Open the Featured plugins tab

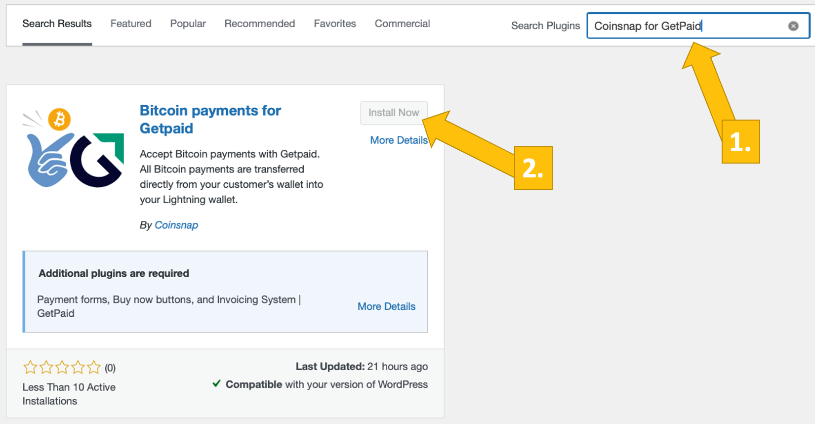pos(131,24)
